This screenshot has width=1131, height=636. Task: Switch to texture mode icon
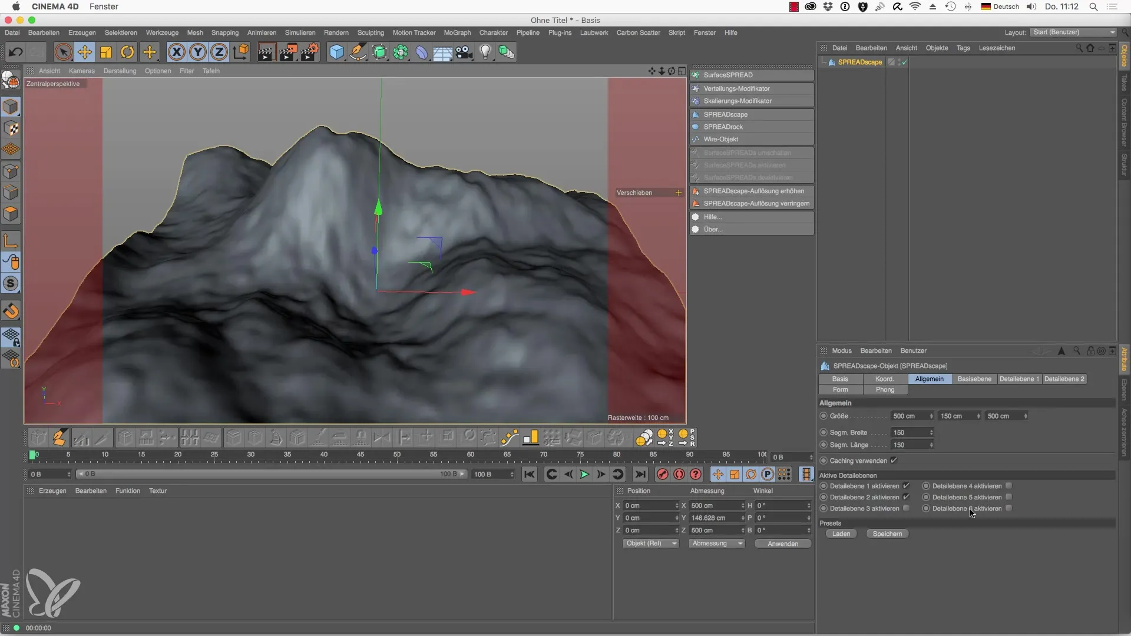11,129
